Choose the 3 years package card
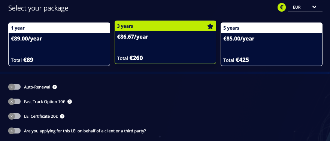Image resolution: width=330 pixels, height=141 pixels. (x=165, y=42)
